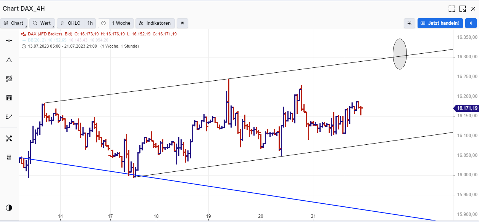Viewport: 479px width, 222px height.
Task: Select the text annotation tool
Action: coord(9,98)
